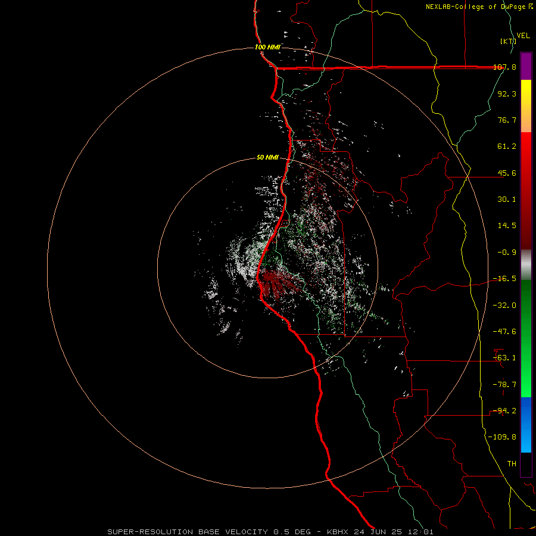
Task: Click the VEL legend heading
Action: [523, 36]
